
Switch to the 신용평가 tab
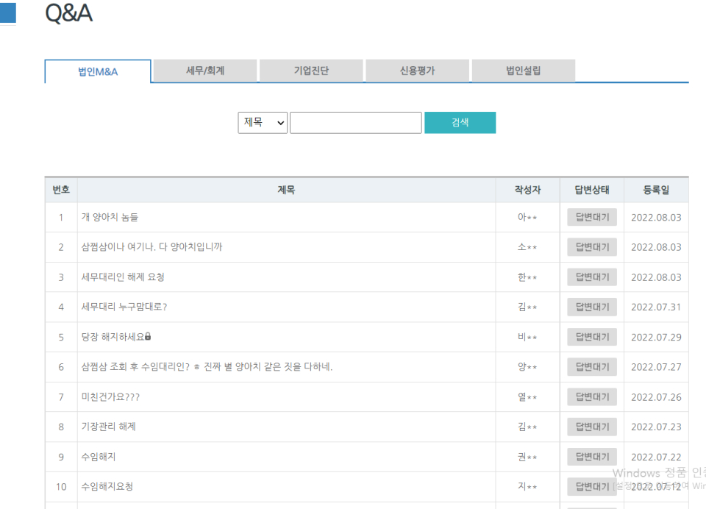[x=418, y=71]
